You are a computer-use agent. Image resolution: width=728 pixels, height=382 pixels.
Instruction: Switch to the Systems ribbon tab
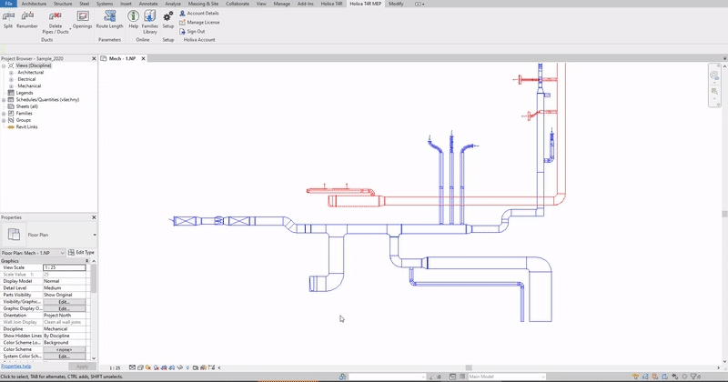click(x=105, y=4)
